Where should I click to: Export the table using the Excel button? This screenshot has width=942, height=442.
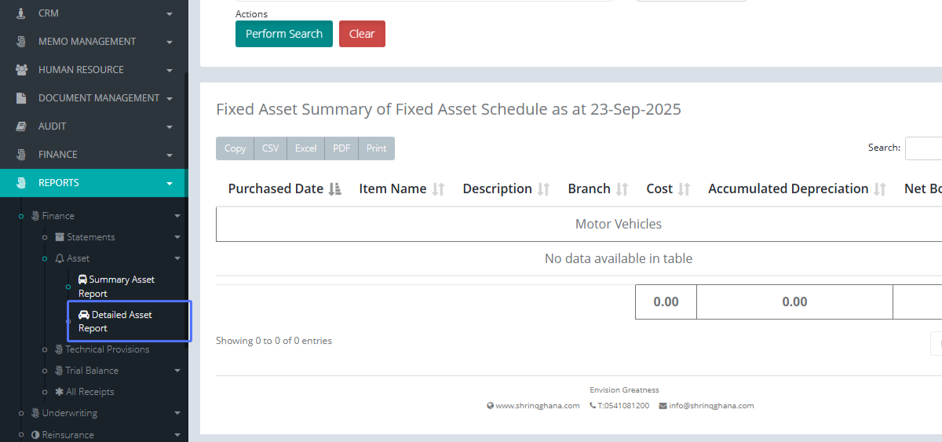(305, 148)
